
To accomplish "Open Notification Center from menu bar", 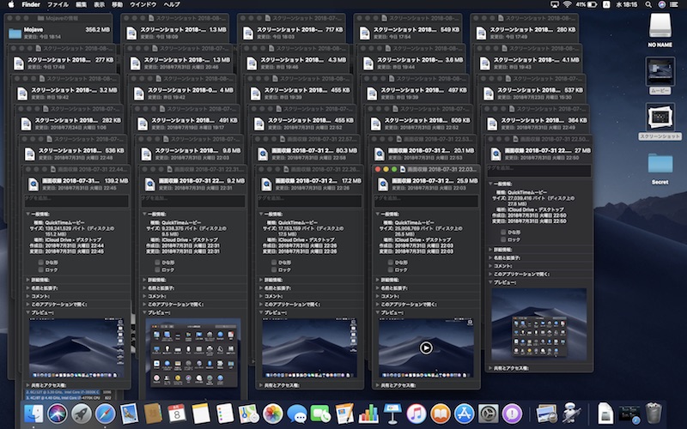I will (x=676, y=4).
